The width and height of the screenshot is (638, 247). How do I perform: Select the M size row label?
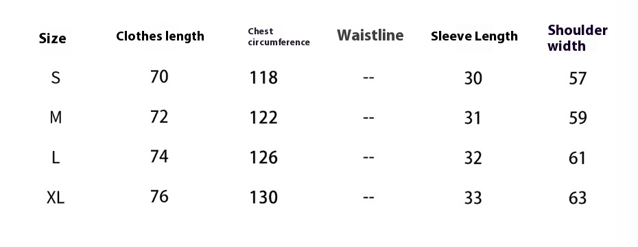point(56,117)
